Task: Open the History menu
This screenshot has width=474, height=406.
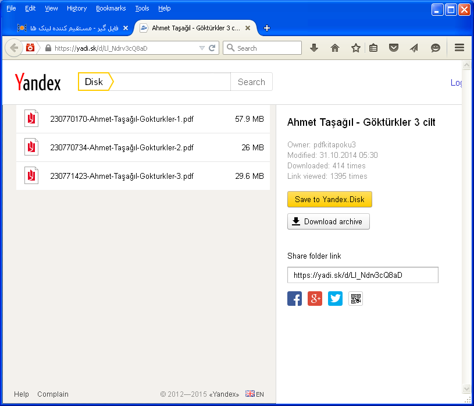Action: [77, 9]
